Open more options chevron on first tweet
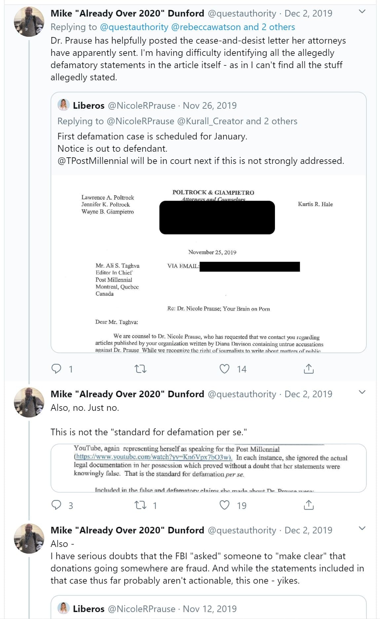Image resolution: width=380 pixels, height=619 pixels. (x=362, y=12)
